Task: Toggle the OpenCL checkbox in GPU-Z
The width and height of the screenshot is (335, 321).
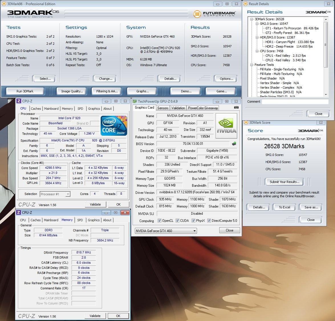Action: 159,221
